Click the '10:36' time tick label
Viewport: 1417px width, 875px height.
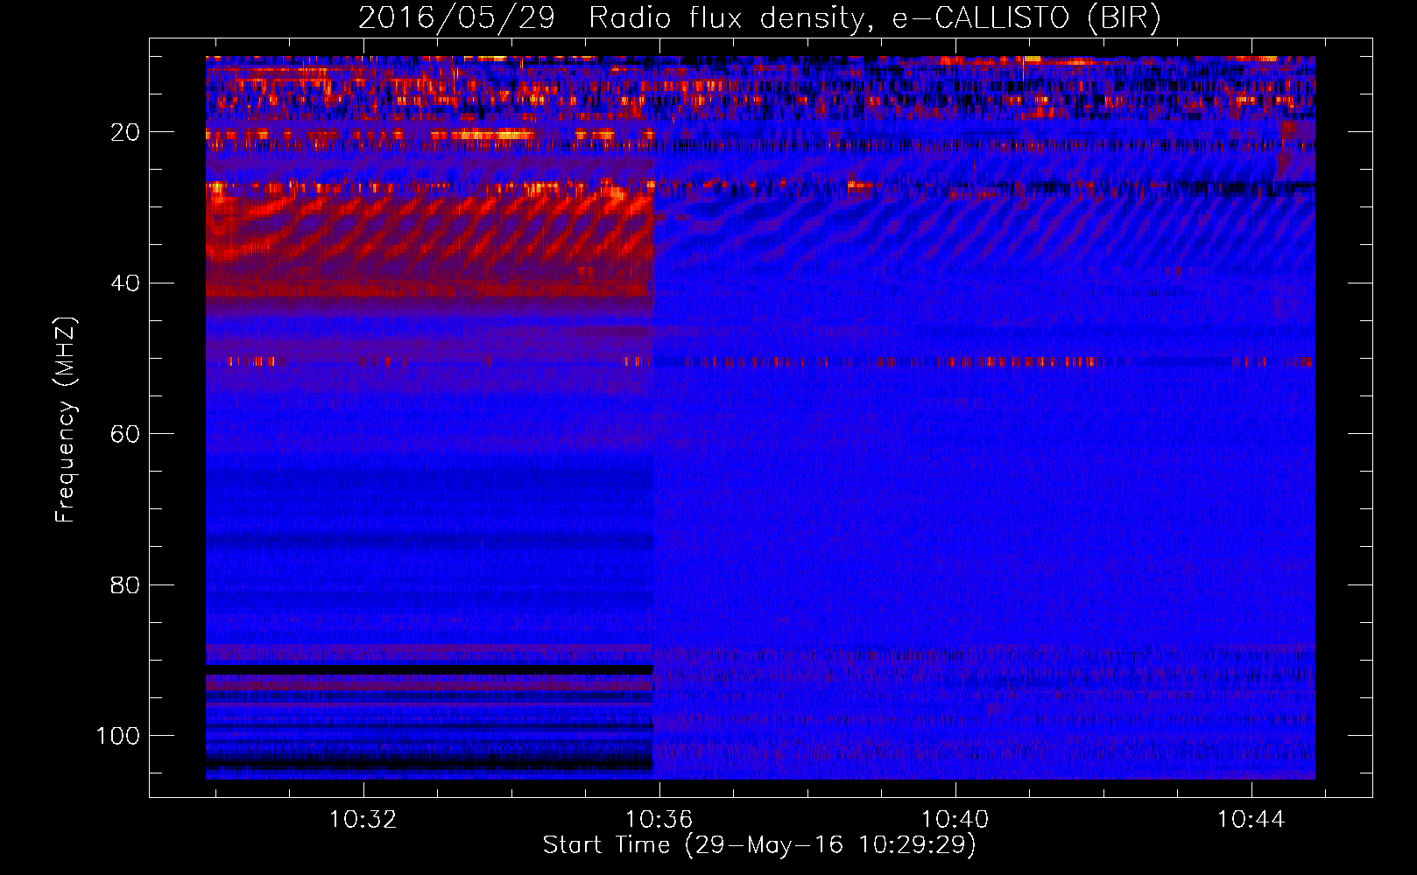coord(659,820)
